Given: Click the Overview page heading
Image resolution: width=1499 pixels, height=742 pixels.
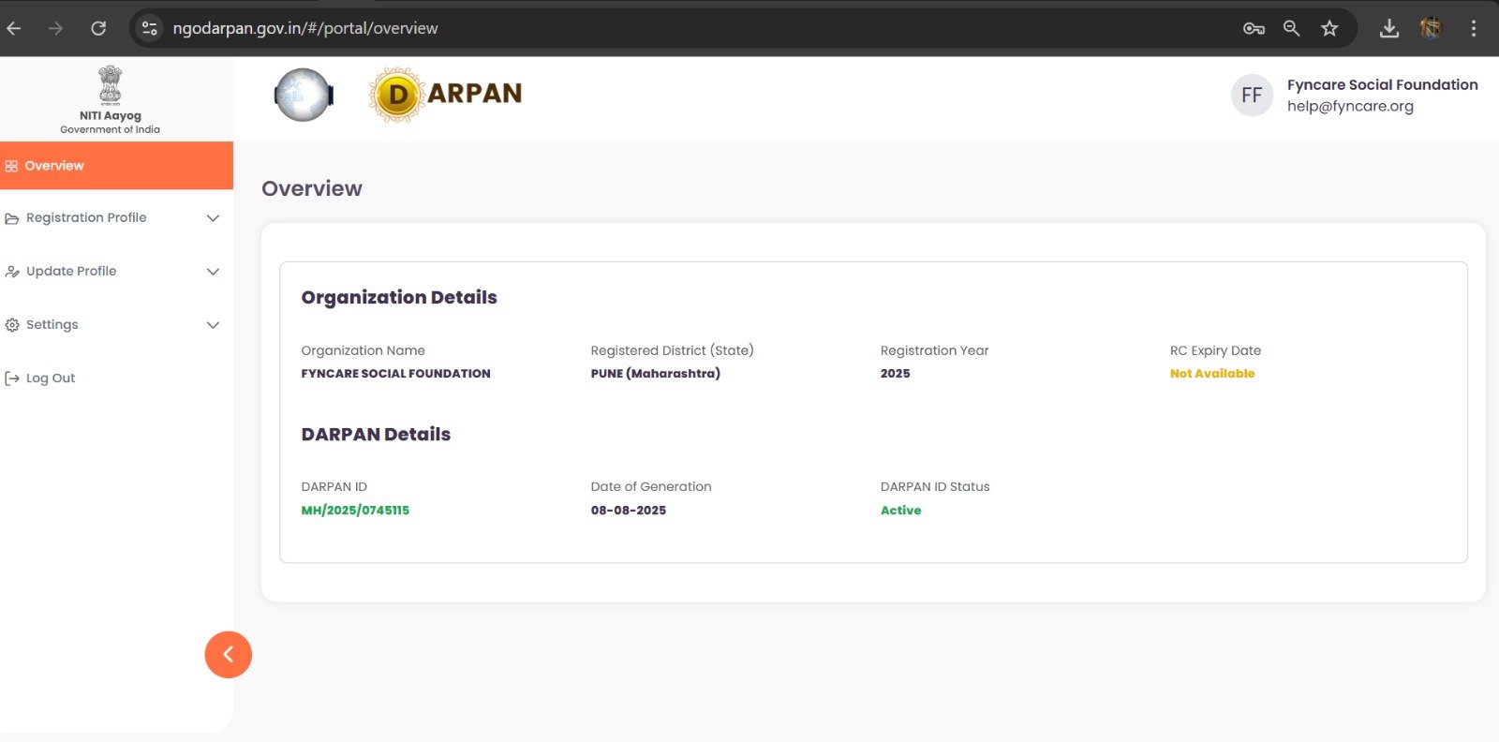Looking at the screenshot, I should (x=312, y=188).
